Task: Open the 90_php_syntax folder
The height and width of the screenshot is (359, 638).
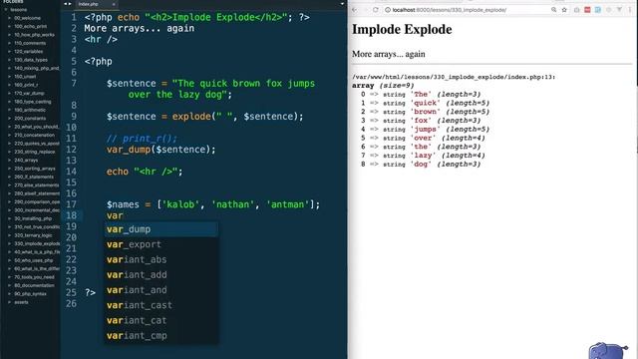Action: coord(30,293)
